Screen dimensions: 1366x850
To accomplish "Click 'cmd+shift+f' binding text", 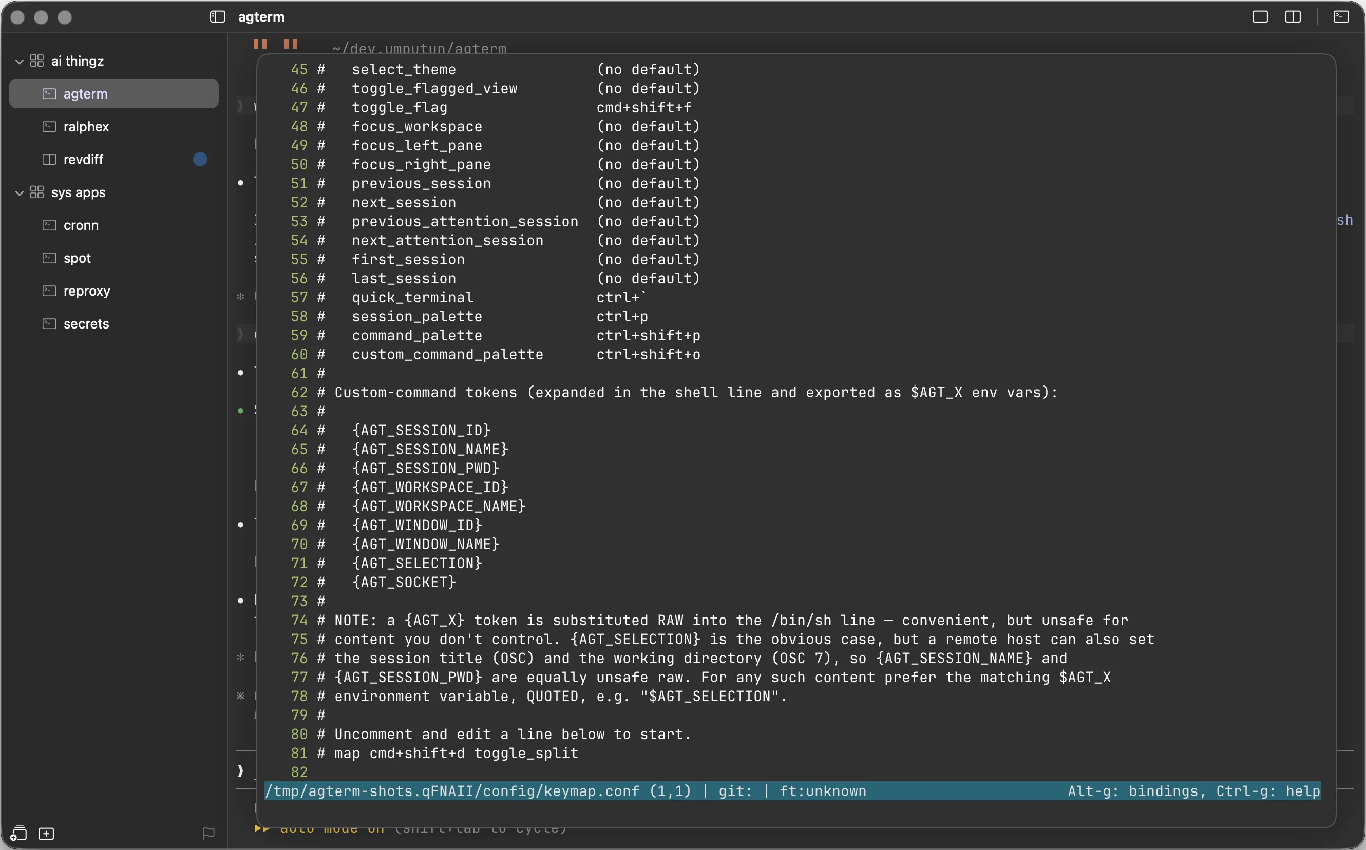I will [644, 107].
